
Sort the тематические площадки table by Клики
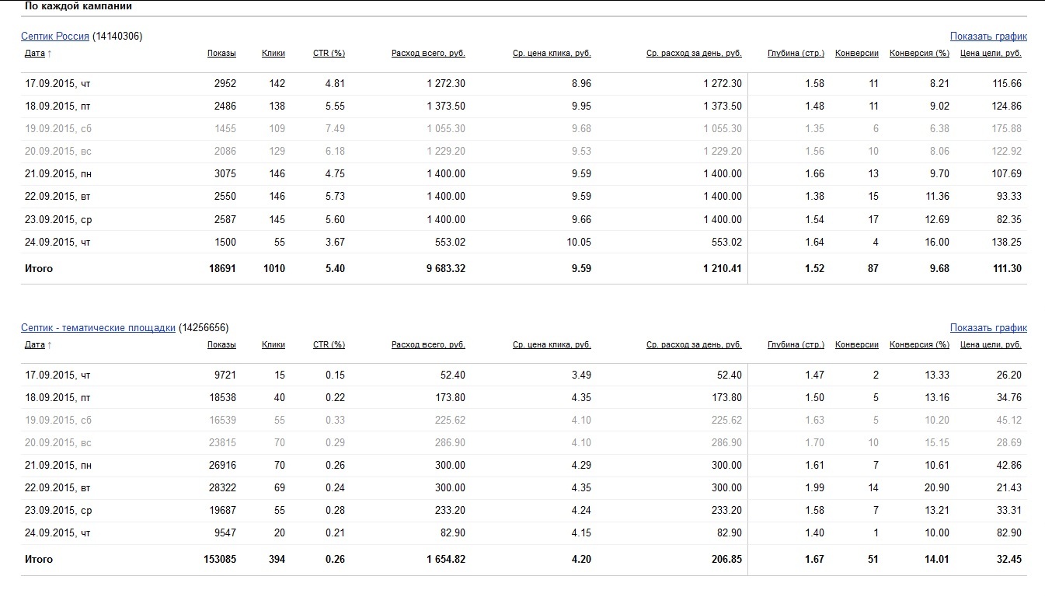(x=273, y=344)
